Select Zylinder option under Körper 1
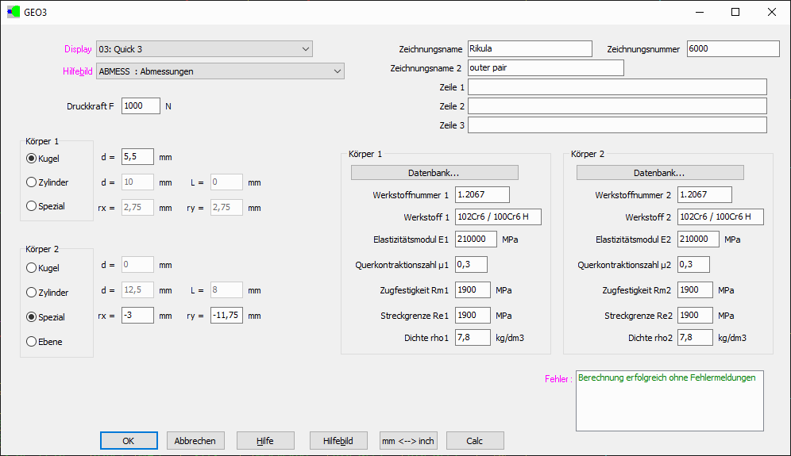The height and width of the screenshot is (456, 791). (33, 182)
